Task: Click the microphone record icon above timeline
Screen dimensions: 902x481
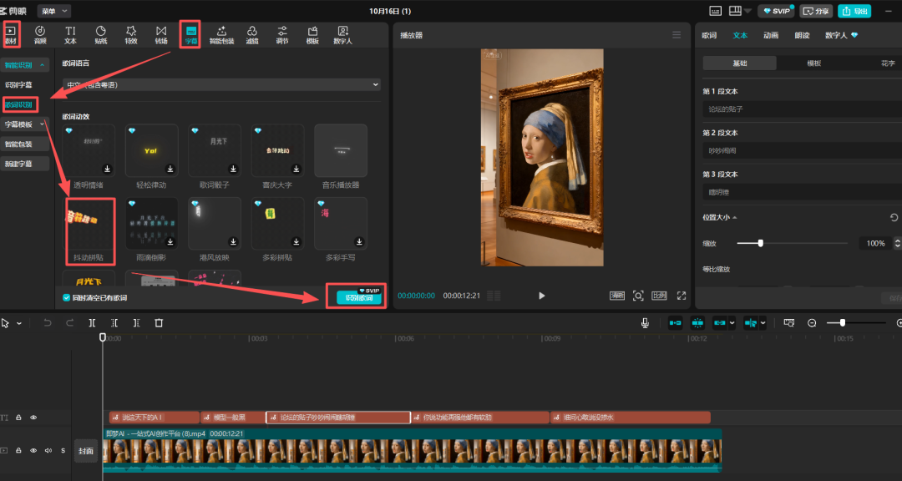Action: coord(645,322)
